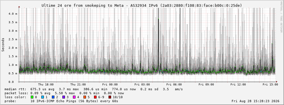Click the packet loss statistics line
The width and height of the screenshot is (284, 105).
(64, 93)
